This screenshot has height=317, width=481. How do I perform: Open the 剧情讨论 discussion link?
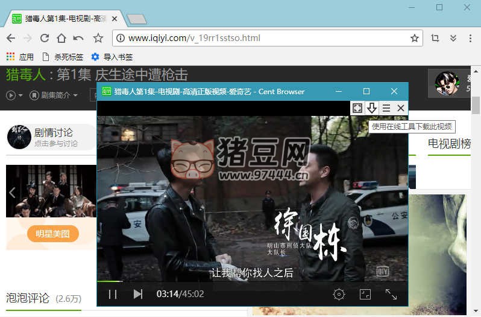[x=53, y=133]
